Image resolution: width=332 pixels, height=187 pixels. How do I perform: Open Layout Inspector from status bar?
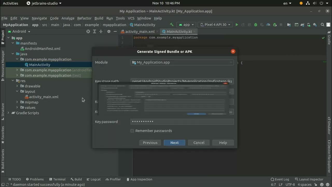309,179
